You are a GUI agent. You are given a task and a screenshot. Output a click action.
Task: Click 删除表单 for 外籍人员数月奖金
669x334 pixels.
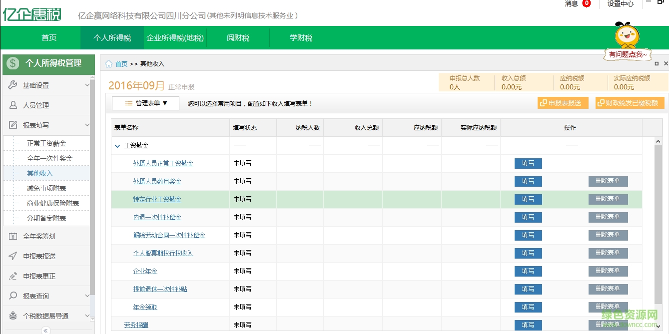[608, 181]
